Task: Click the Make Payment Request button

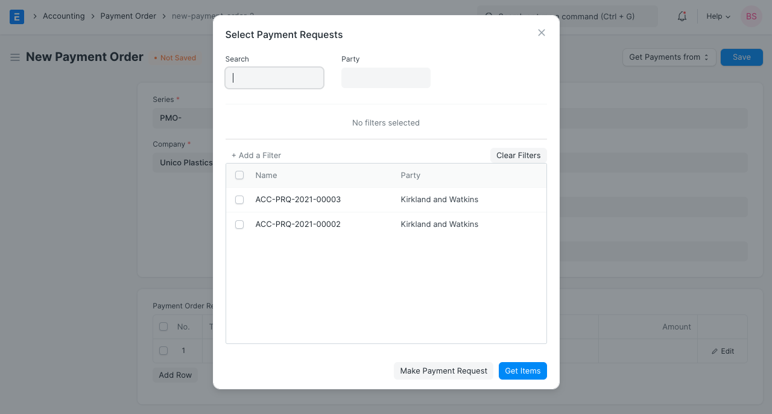Action: coord(443,371)
